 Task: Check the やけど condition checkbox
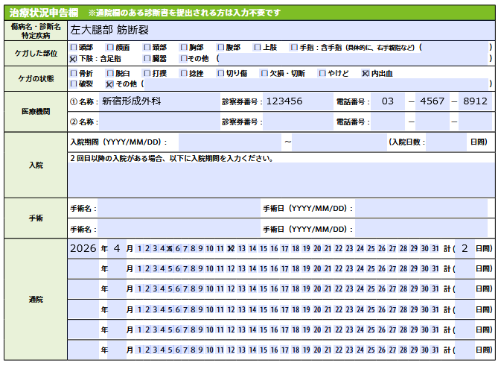click(322, 73)
